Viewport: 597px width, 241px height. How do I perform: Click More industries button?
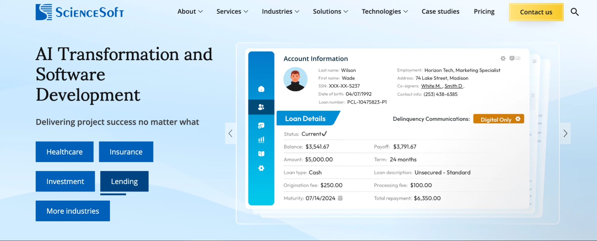click(x=73, y=211)
